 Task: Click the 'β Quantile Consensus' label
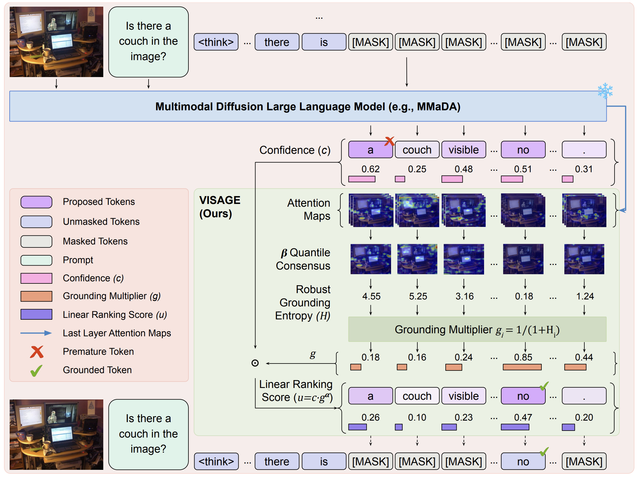pos(303,259)
